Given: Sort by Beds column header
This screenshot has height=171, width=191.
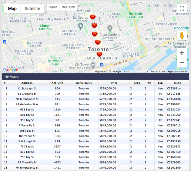Looking at the screenshot, I should [137, 83].
